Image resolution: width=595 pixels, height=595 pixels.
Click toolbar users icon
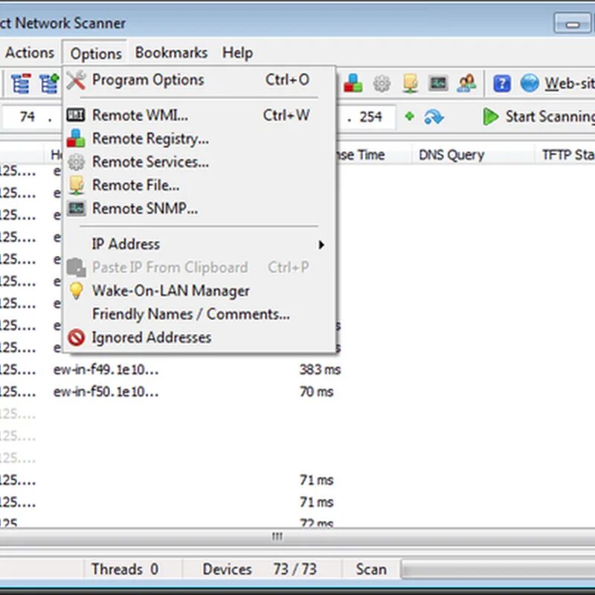(x=466, y=83)
